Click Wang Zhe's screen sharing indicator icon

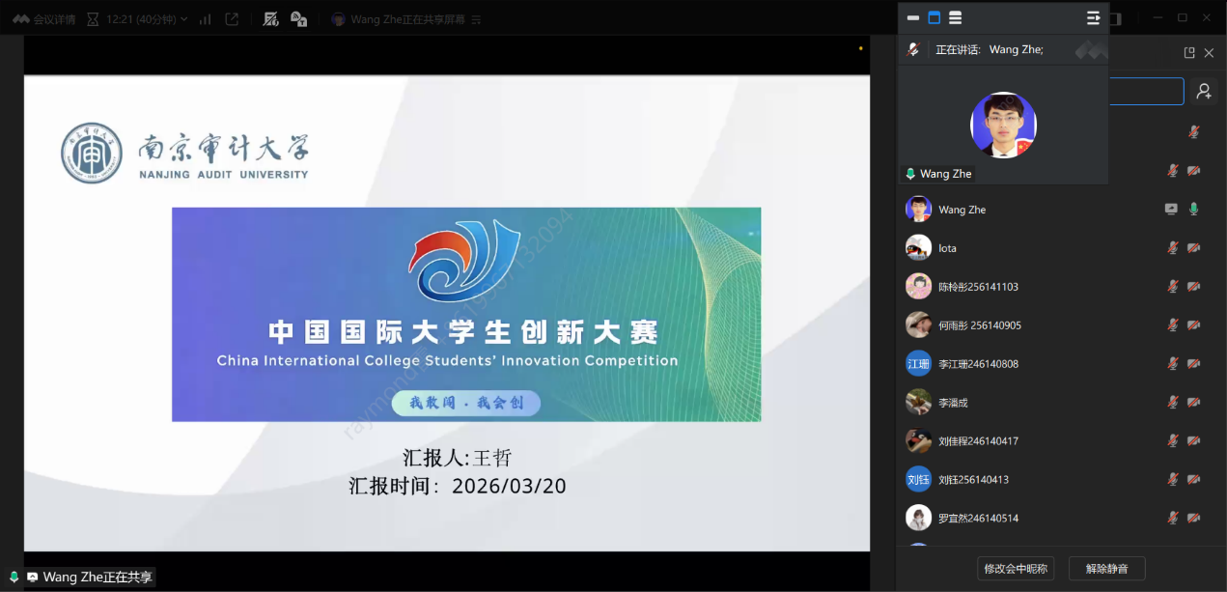(1171, 209)
